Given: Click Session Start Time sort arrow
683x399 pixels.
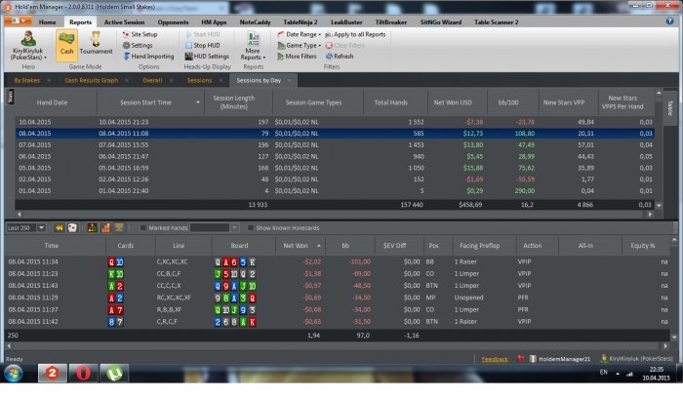Looking at the screenshot, I should tap(198, 102).
